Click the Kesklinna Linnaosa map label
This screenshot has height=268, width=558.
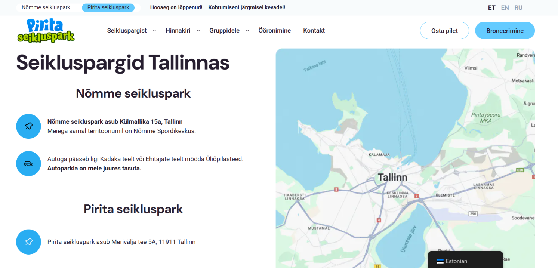(x=398, y=195)
